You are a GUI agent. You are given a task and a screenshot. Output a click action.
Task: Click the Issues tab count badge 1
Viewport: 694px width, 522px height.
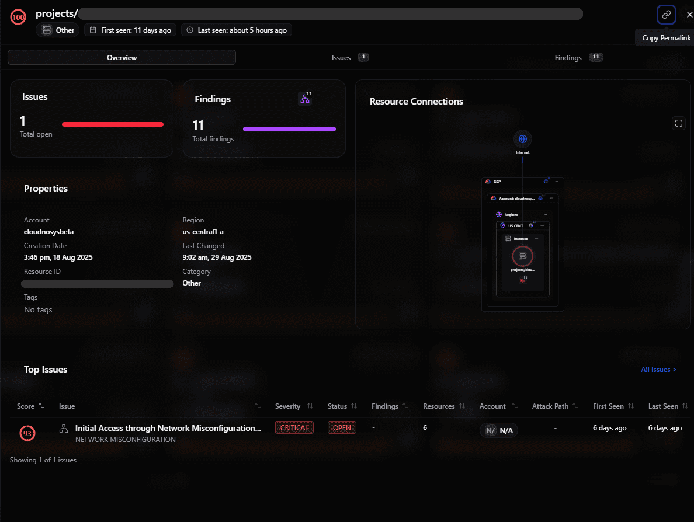point(363,57)
